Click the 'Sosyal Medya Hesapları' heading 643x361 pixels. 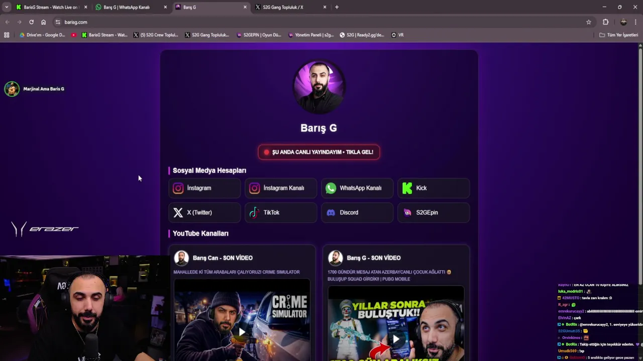tap(209, 170)
